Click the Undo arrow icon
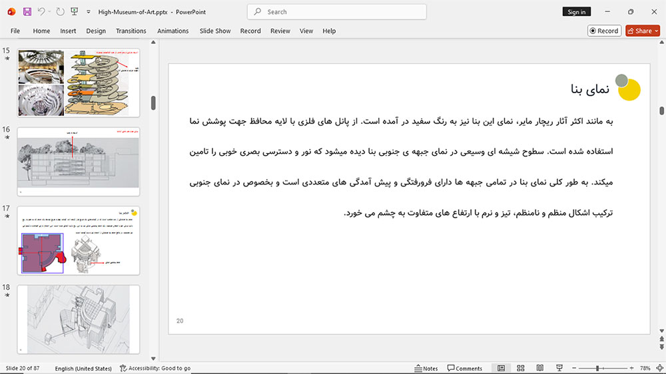666x374 pixels. coord(41,12)
